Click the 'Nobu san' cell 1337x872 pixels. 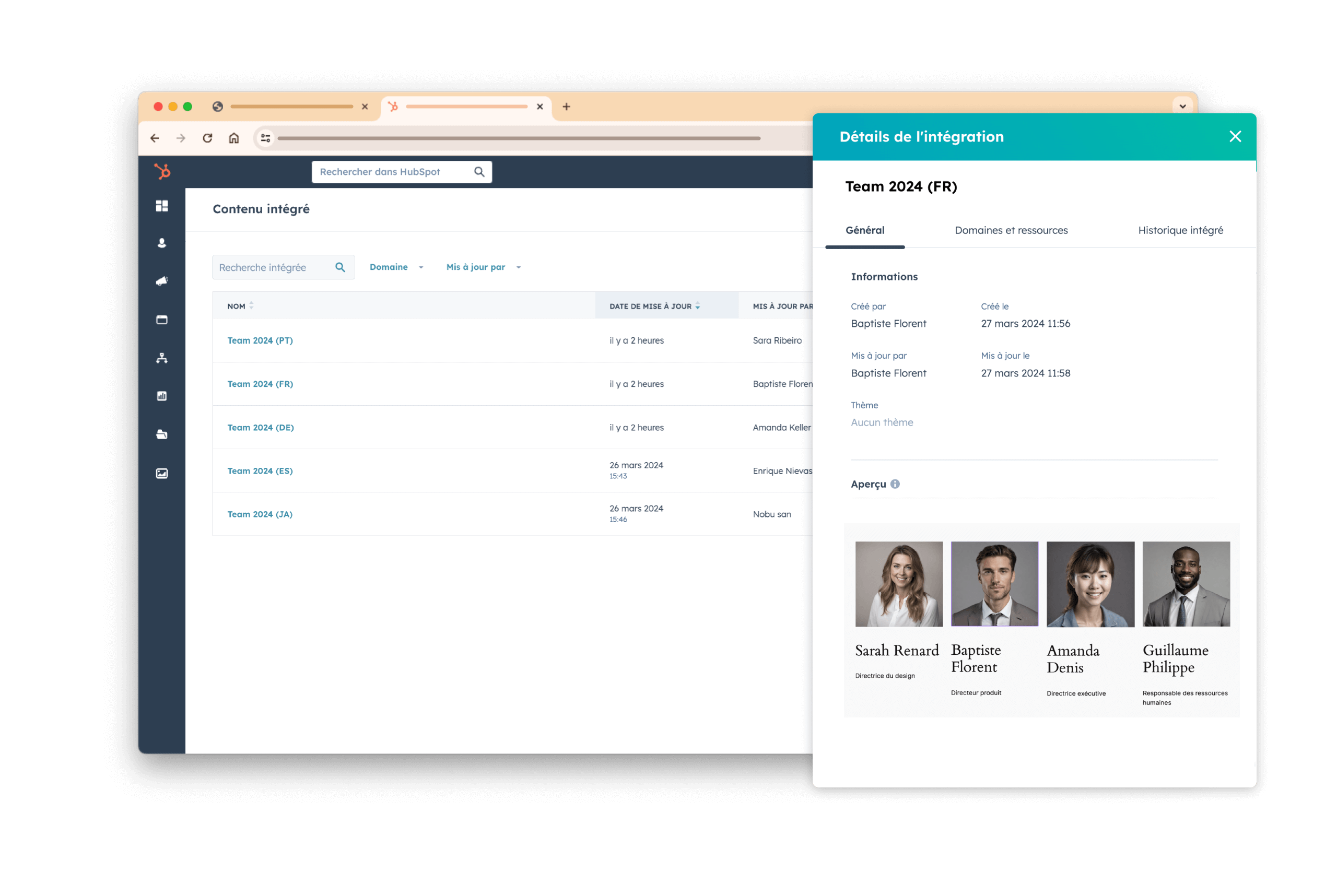[x=772, y=514]
